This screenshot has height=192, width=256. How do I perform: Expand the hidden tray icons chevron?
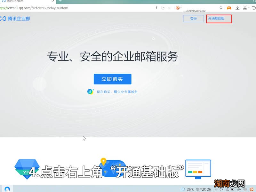[216, 189]
